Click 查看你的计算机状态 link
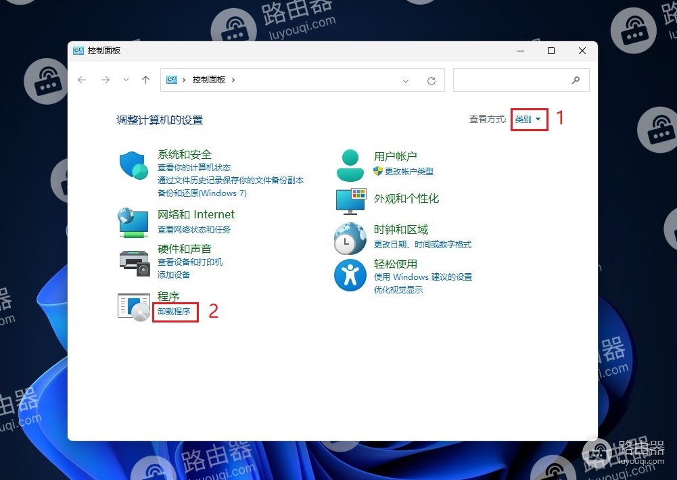This screenshot has height=480, width=677. click(194, 168)
